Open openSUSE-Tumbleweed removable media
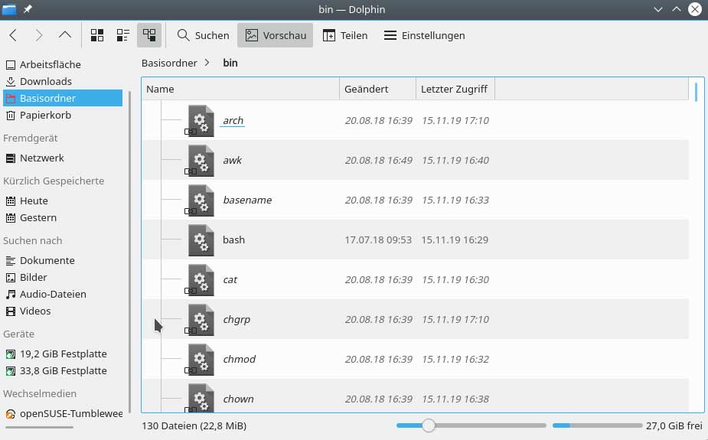 [63, 413]
